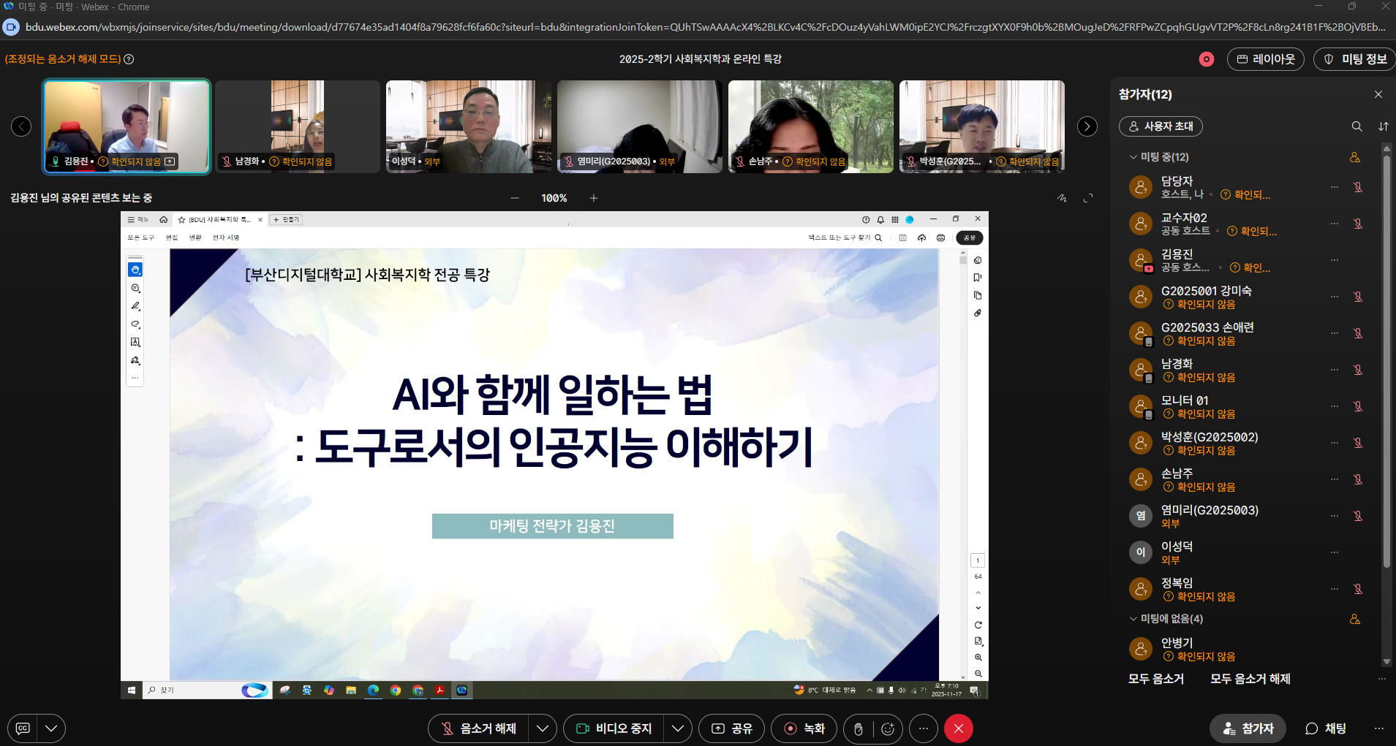Toggle the 참가자 panel button
This screenshot has width=1396, height=746.
[x=1248, y=728]
